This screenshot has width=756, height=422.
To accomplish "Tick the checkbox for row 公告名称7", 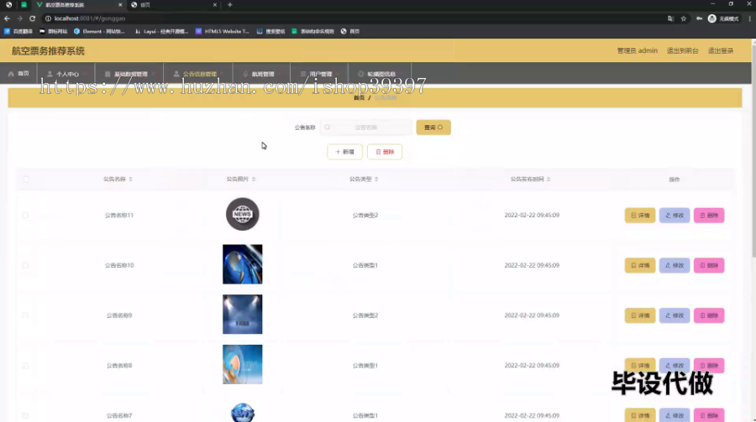I will [25, 415].
